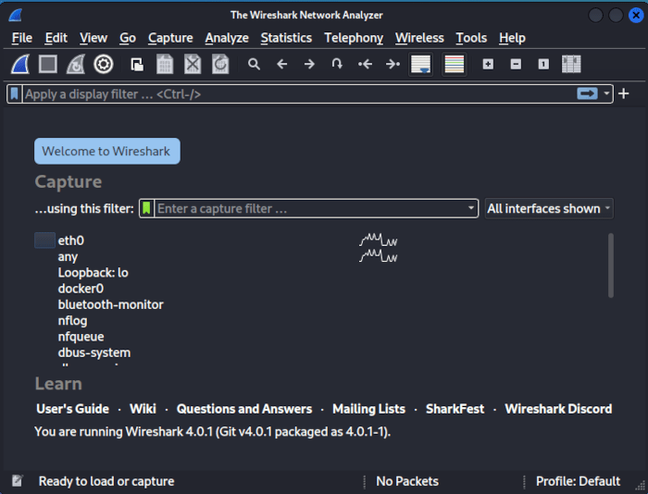Apply the display filter arrow button
The image size is (648, 494).
pyautogui.click(x=587, y=93)
